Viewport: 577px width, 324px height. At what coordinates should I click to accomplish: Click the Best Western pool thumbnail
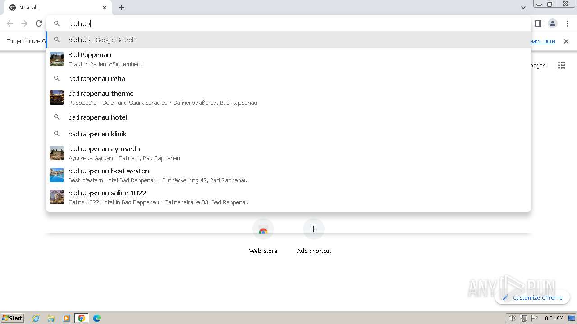(x=57, y=175)
